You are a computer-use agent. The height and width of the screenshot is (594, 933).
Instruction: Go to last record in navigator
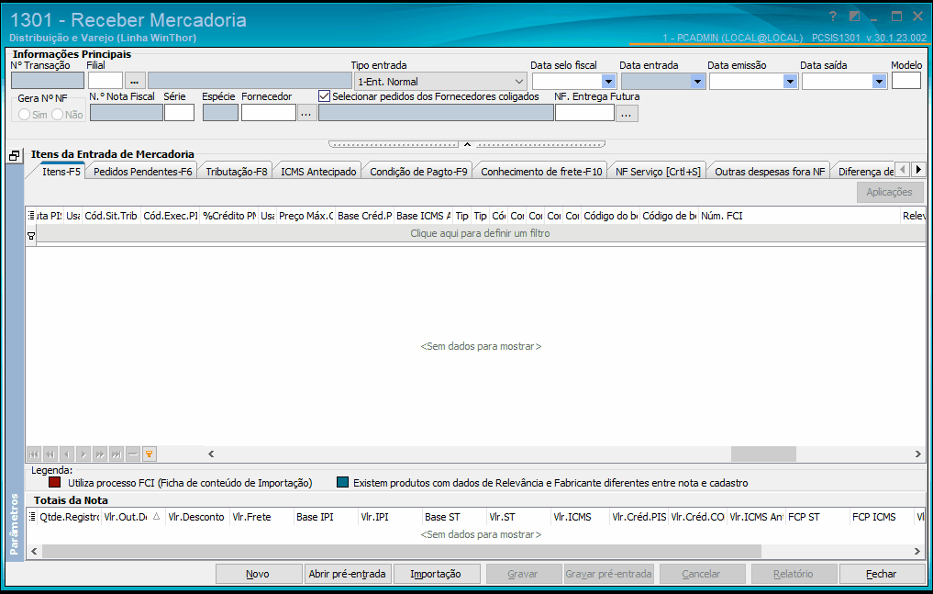click(117, 454)
